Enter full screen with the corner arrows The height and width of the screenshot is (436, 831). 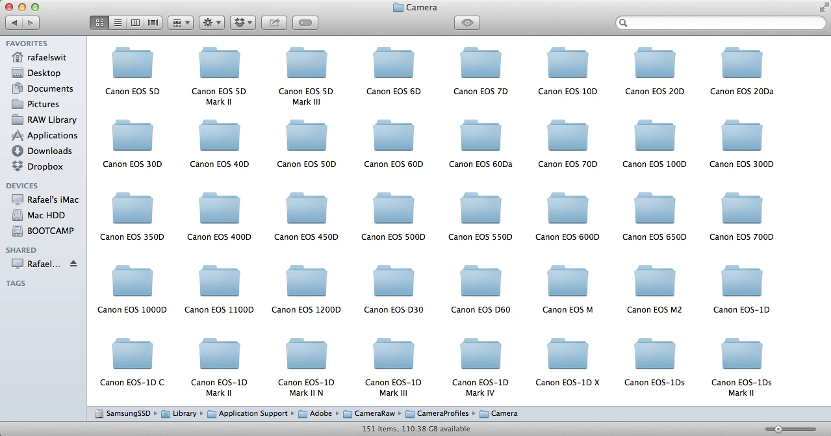click(x=823, y=7)
